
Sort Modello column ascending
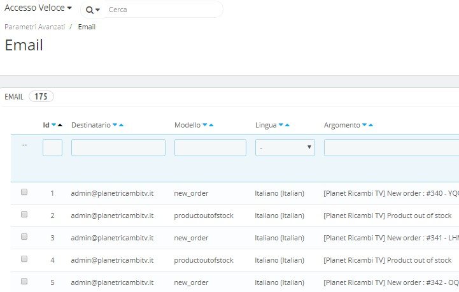[x=211, y=125]
